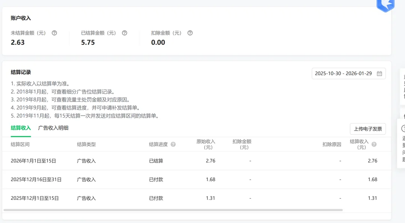Click help icon next to 结算收入 column header
The height and width of the screenshot is (223, 405).
tap(374, 144)
